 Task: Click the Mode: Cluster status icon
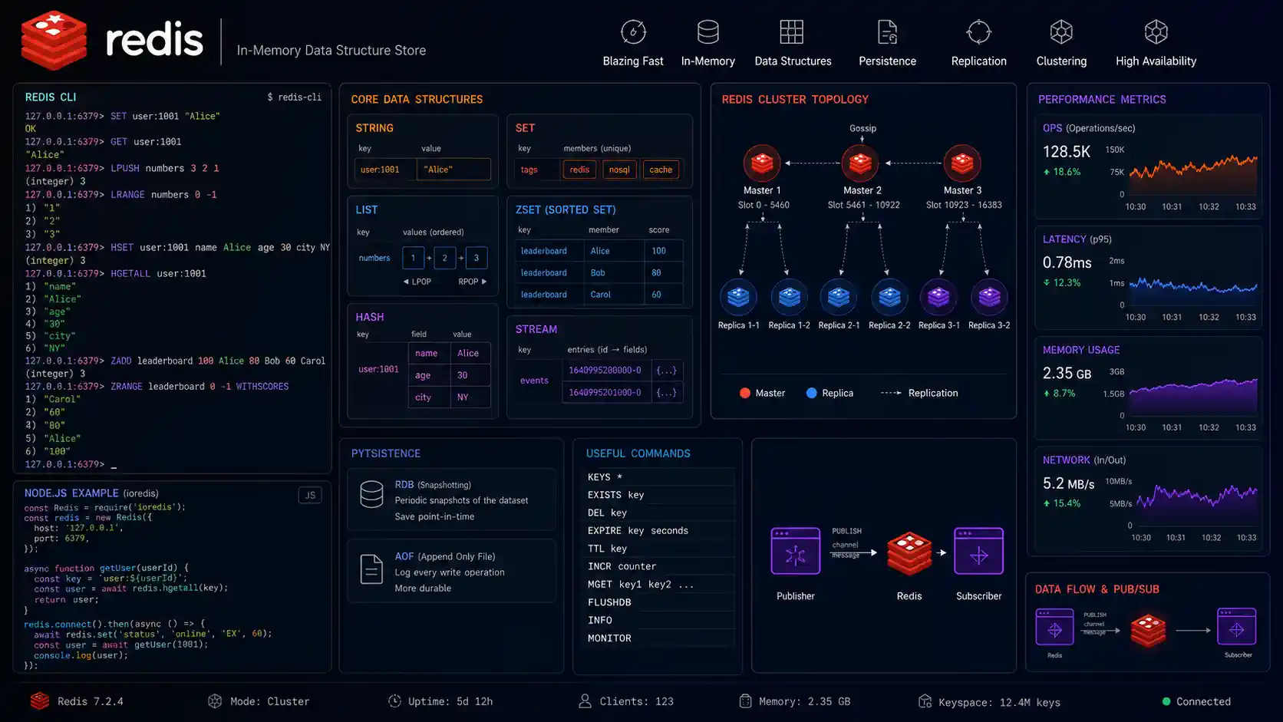click(215, 701)
